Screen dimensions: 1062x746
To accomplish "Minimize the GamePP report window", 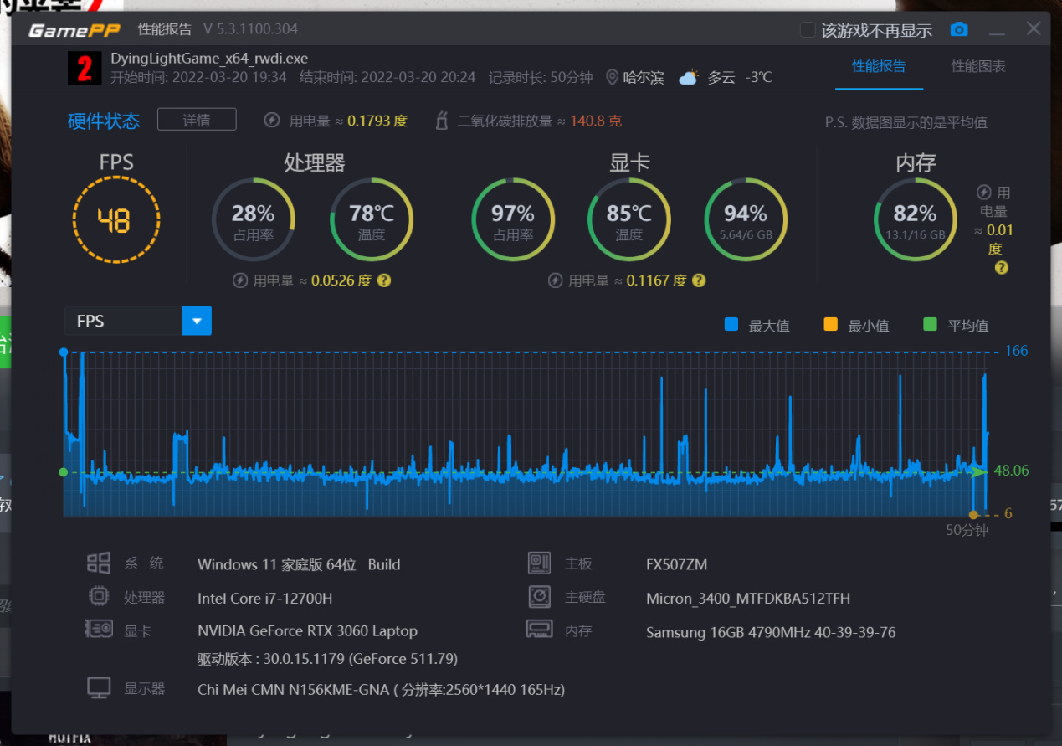I will tap(997, 30).
